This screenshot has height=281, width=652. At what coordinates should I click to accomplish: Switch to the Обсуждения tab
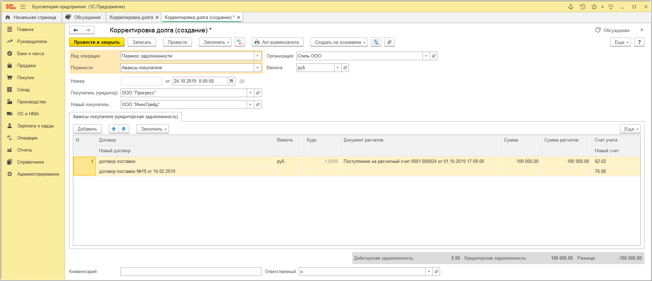(84, 17)
